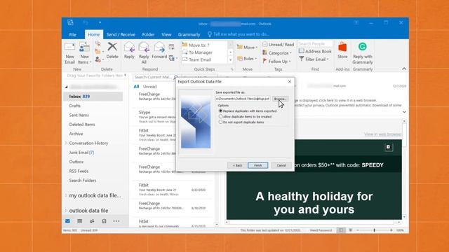Image resolution: width=449 pixels, height=252 pixels.
Task: Adjust the zoom slider handle
Action: pos(374,230)
